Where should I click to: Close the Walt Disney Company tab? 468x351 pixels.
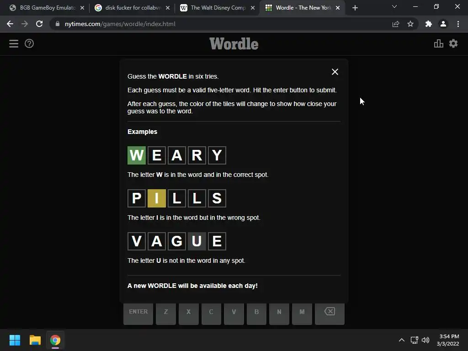pyautogui.click(x=253, y=8)
